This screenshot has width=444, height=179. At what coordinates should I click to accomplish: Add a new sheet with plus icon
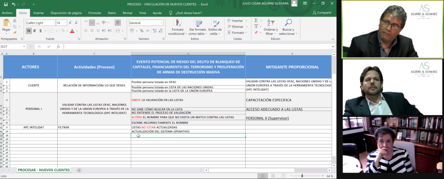point(79,170)
